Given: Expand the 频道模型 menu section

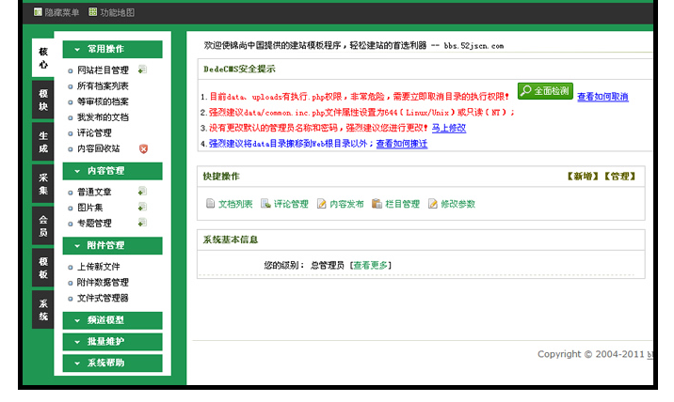Looking at the screenshot, I should [112, 320].
